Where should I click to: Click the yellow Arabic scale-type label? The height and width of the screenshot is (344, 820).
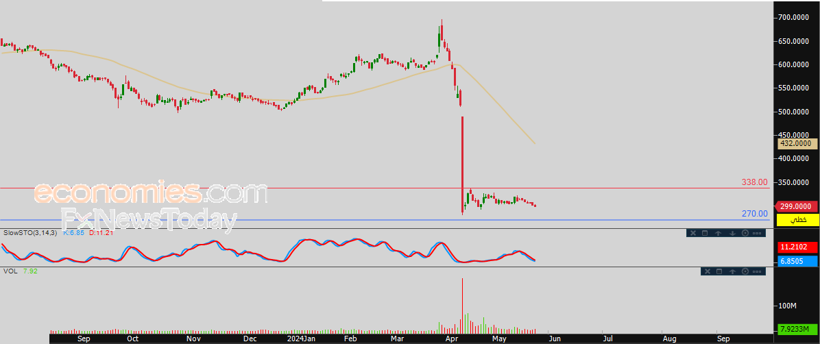(x=798, y=220)
